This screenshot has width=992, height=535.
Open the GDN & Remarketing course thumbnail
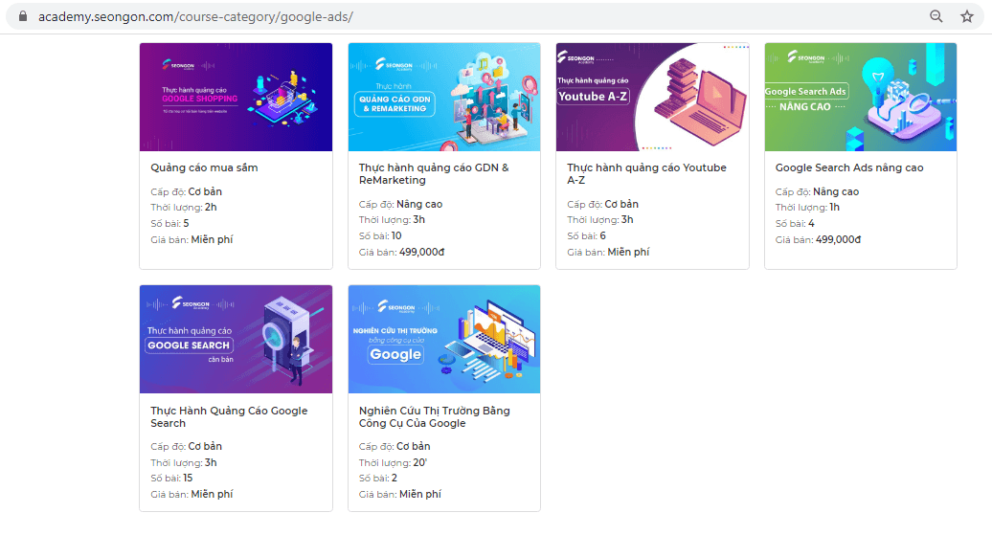[444, 97]
